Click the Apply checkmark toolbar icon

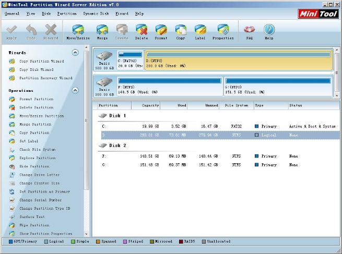[x=11, y=30]
